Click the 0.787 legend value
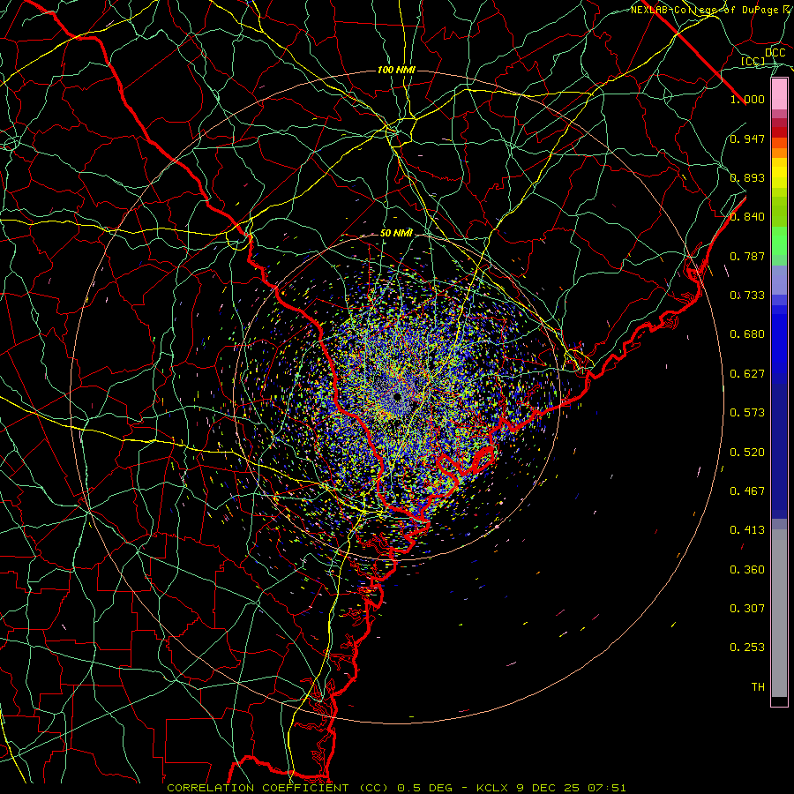 pos(747,256)
